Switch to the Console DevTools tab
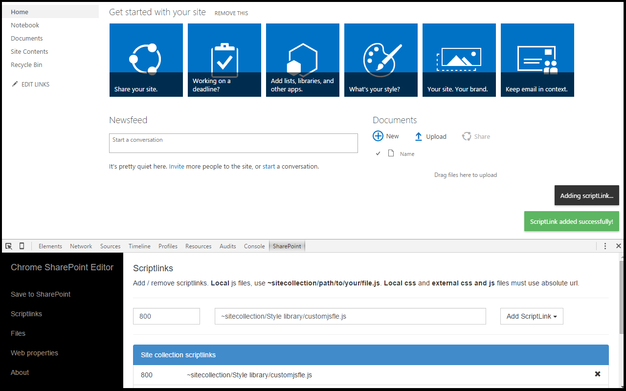 click(x=254, y=246)
